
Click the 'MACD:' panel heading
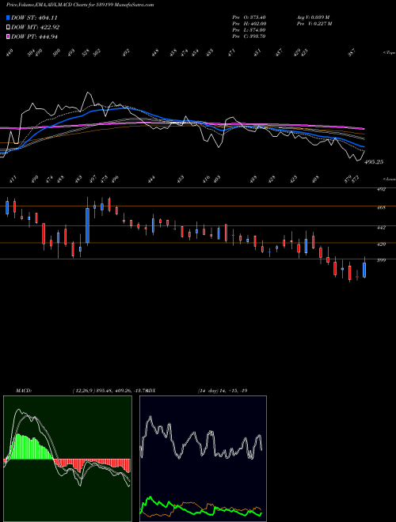(23, 391)
